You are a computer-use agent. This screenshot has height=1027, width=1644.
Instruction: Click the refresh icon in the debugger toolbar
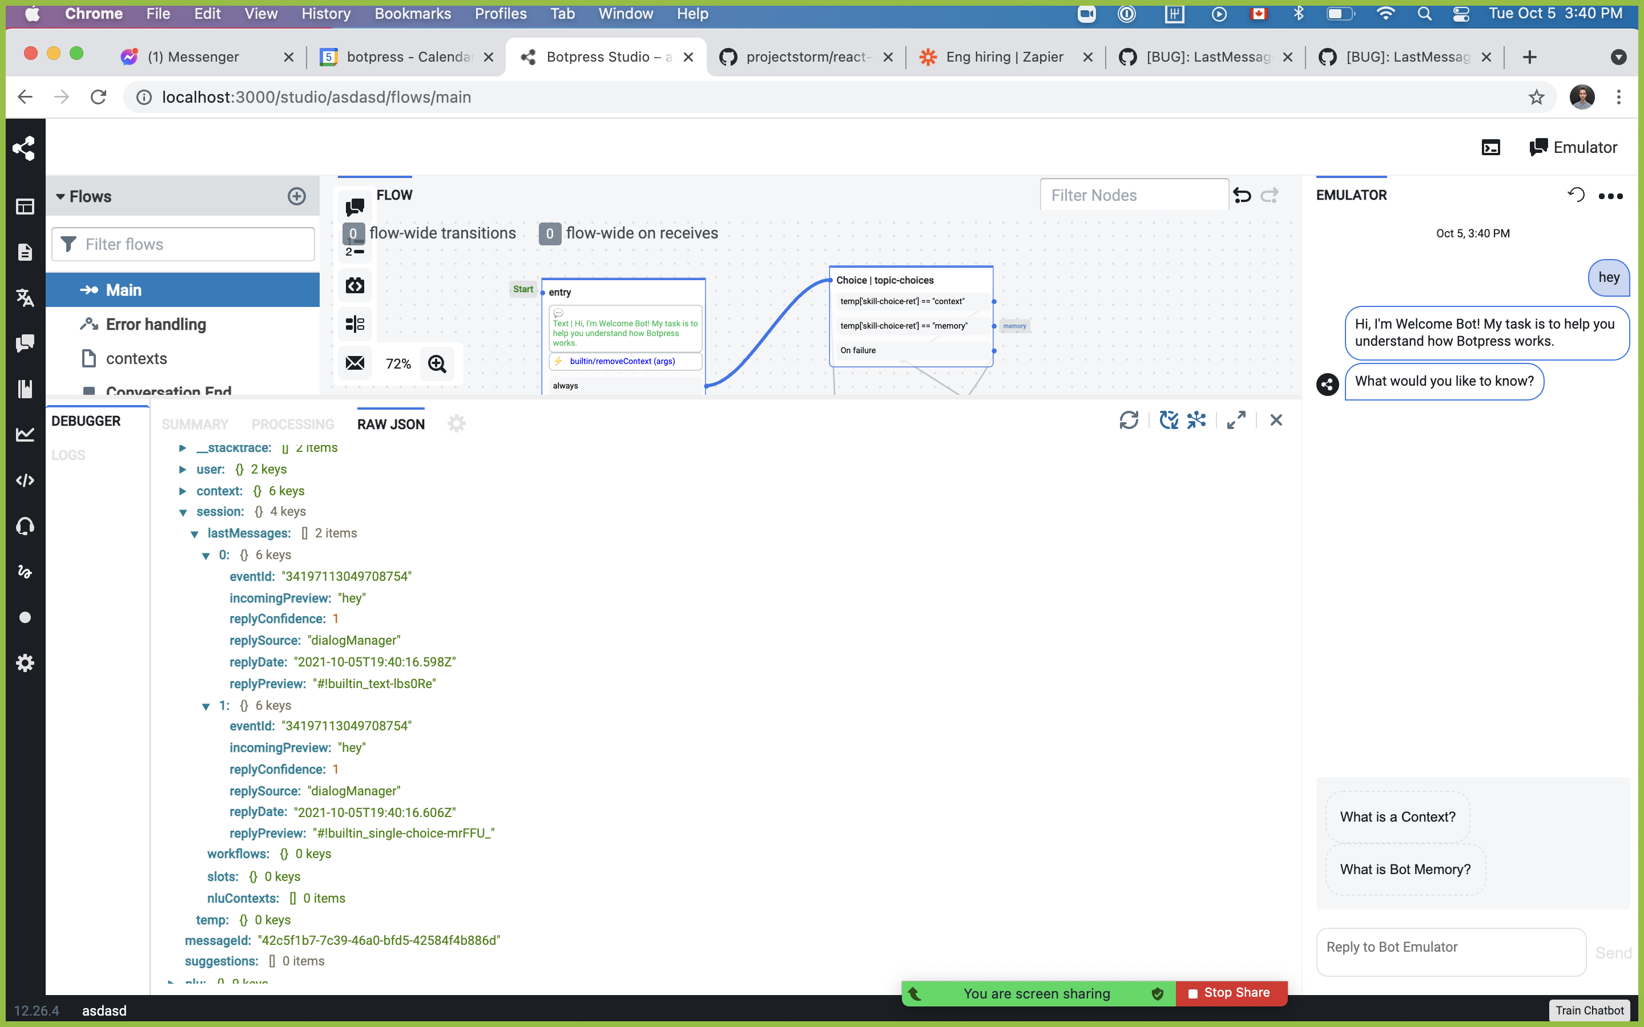coord(1129,420)
